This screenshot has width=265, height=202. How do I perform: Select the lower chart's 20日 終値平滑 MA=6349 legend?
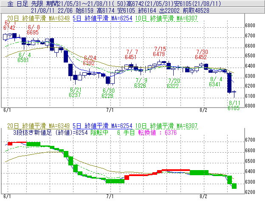[39, 126]
